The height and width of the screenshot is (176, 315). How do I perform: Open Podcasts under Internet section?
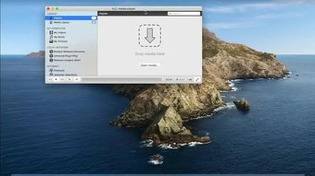(59, 70)
